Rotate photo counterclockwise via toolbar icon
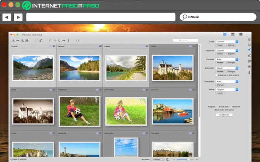The width and height of the screenshot is (260, 162). [50, 40]
